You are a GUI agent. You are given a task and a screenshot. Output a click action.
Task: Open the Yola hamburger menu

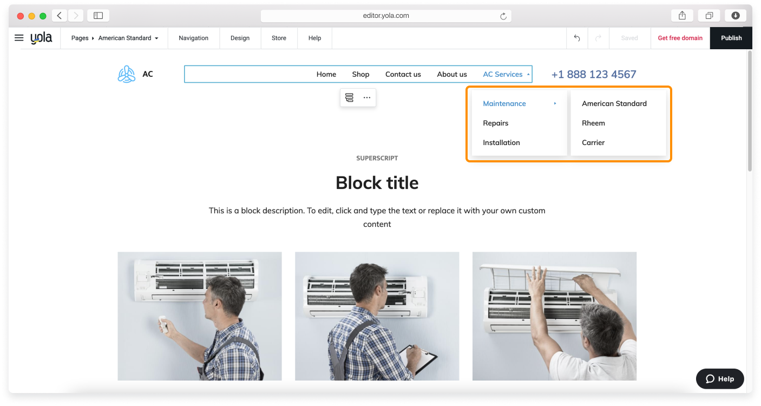(19, 38)
